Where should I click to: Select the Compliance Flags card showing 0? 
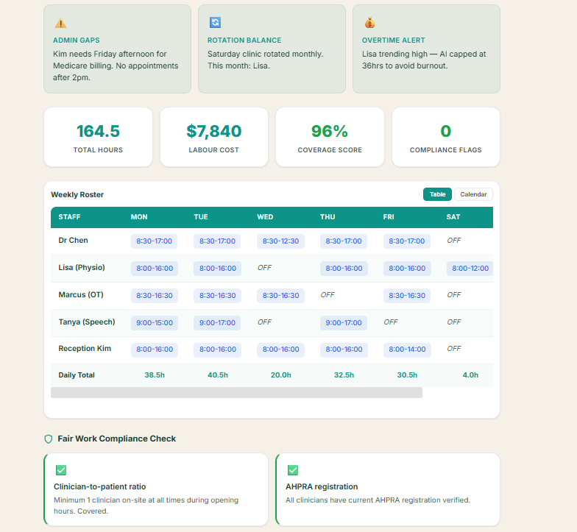click(x=446, y=137)
